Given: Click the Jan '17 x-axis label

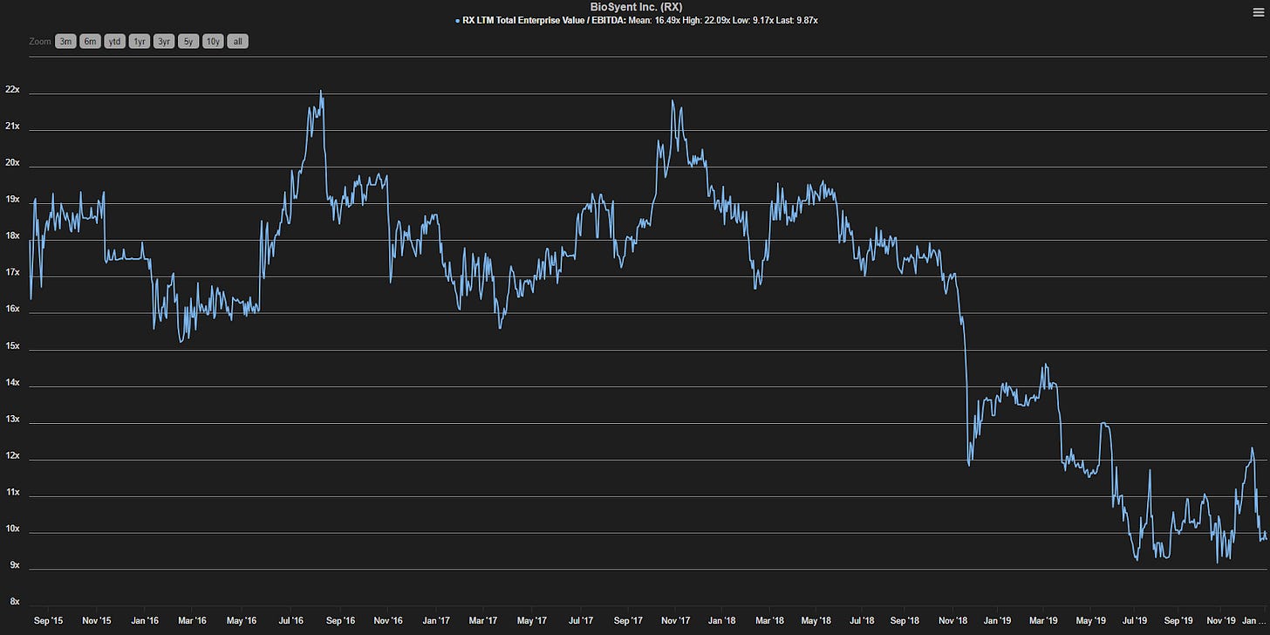Looking at the screenshot, I should click(x=436, y=622).
